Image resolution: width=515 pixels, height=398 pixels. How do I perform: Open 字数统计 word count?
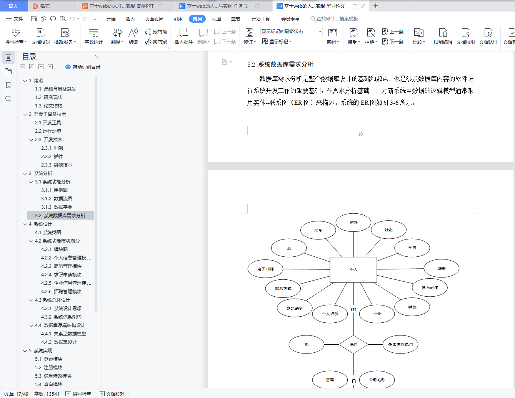coord(94,36)
